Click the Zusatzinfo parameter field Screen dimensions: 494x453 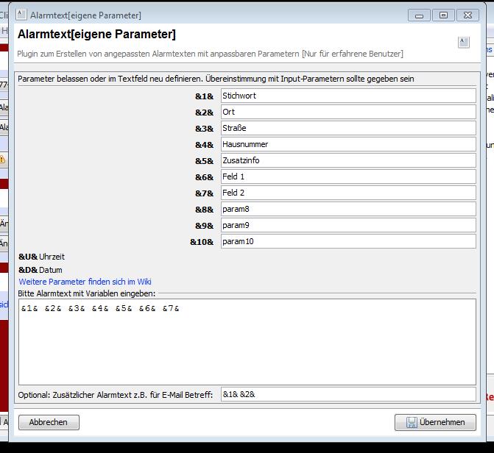point(347,160)
